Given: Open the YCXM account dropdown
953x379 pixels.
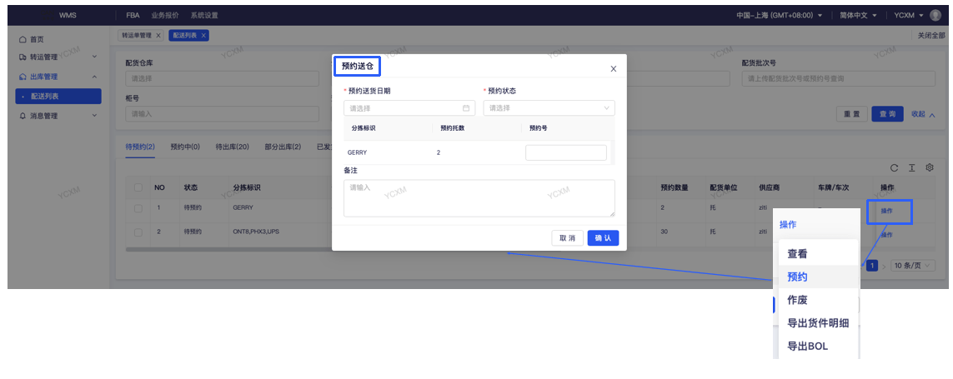Looking at the screenshot, I should pos(909,15).
